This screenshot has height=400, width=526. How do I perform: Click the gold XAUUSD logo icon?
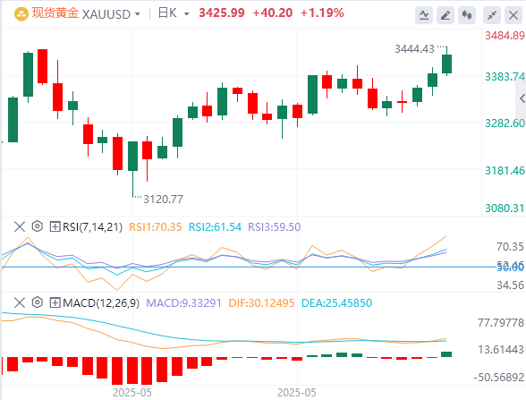click(x=21, y=14)
